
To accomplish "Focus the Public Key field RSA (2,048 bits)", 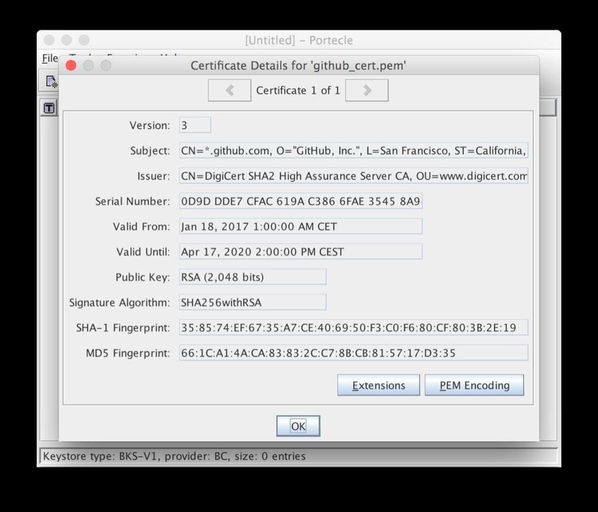I will click(x=252, y=277).
